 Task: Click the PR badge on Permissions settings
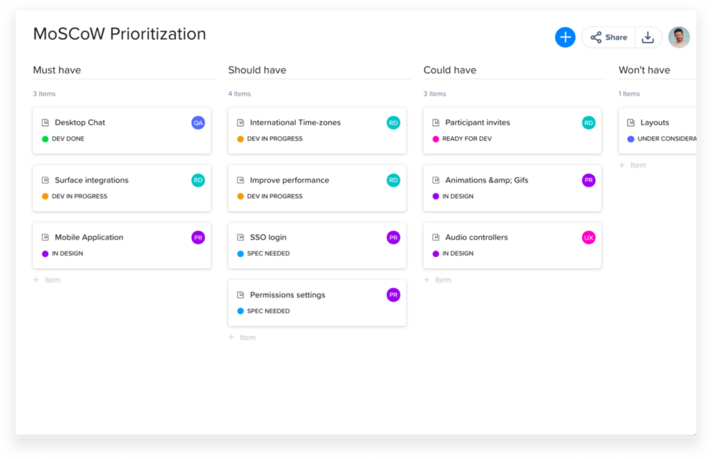(394, 295)
